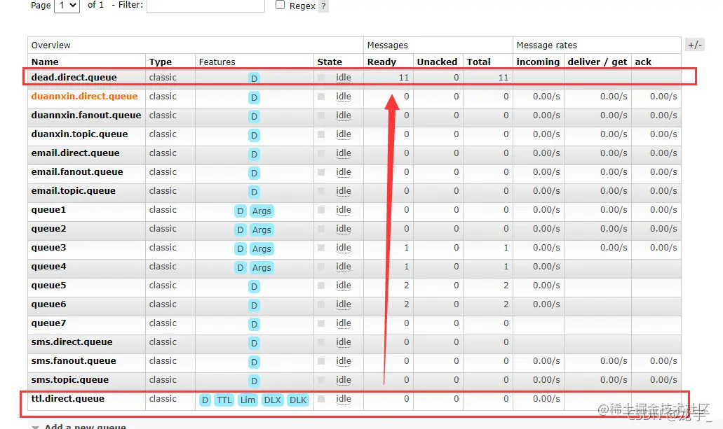
Task: Click the state indicator square of queue5
Action: (x=321, y=286)
